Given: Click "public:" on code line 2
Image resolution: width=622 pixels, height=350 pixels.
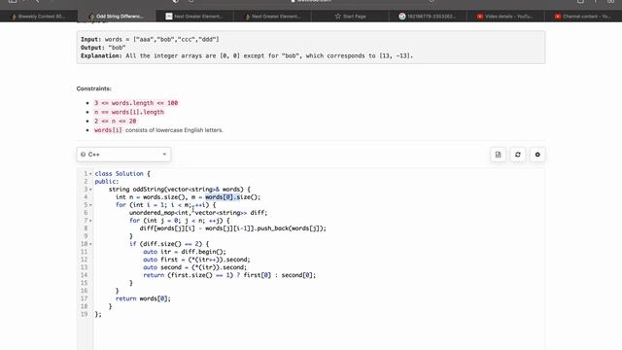Looking at the screenshot, I should (107, 182).
